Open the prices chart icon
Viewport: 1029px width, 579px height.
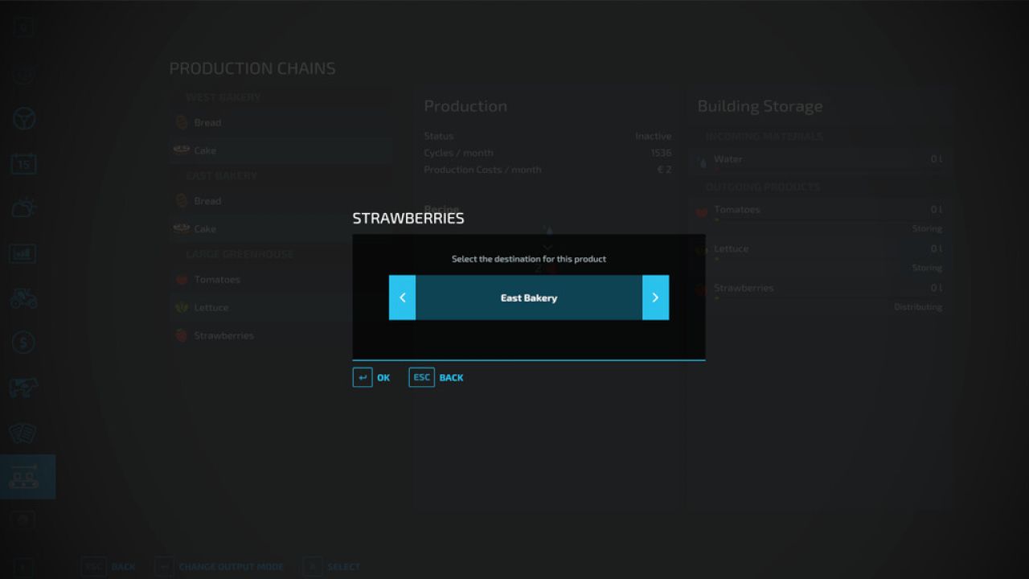23,253
